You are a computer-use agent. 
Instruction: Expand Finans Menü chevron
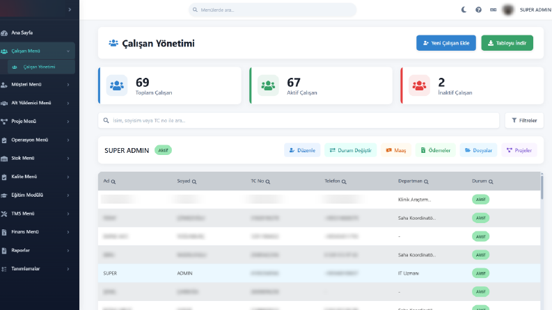point(68,232)
